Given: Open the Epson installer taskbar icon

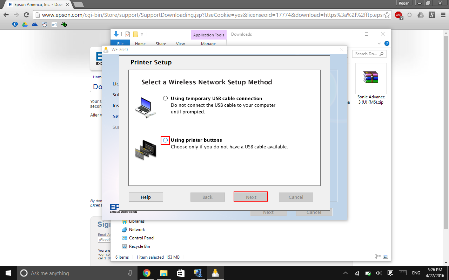Looking at the screenshot, I should point(215,273).
